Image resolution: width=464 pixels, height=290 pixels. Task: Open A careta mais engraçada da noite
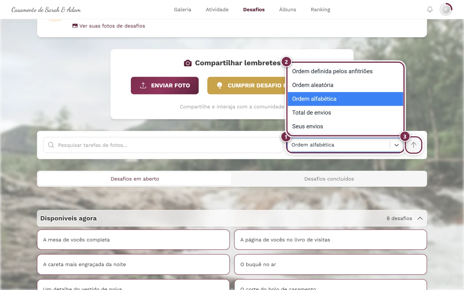[133, 265]
